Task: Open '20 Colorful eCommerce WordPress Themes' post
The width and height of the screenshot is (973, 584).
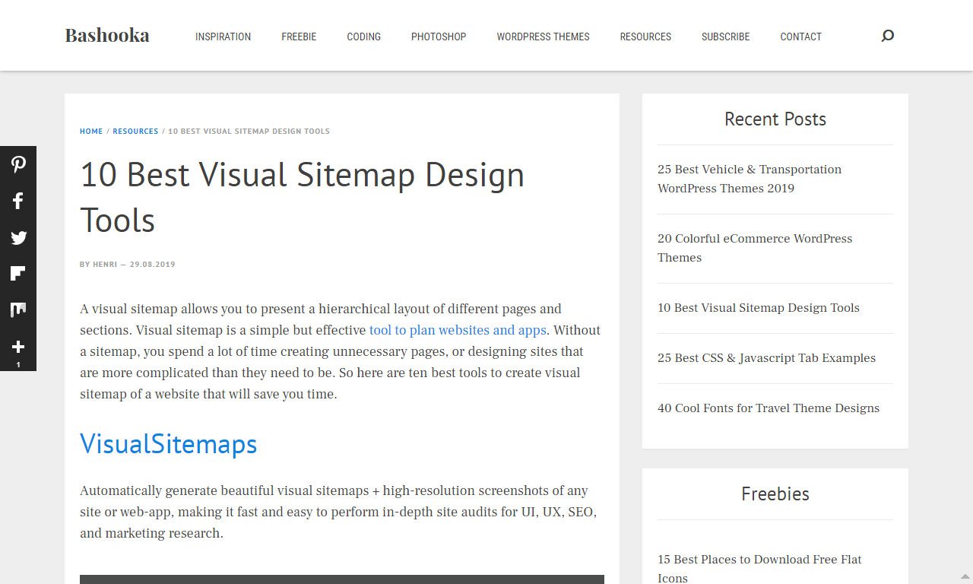Action: pyautogui.click(x=755, y=248)
